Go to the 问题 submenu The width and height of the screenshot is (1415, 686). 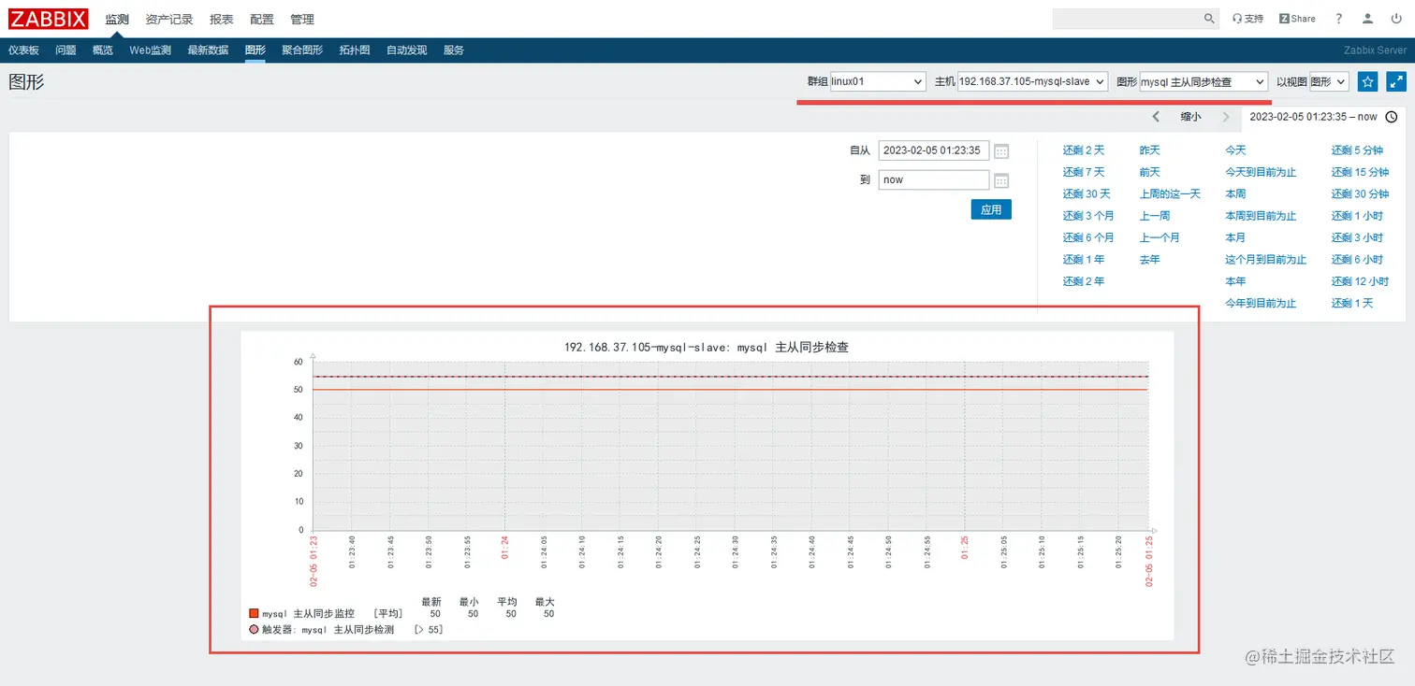[66, 50]
